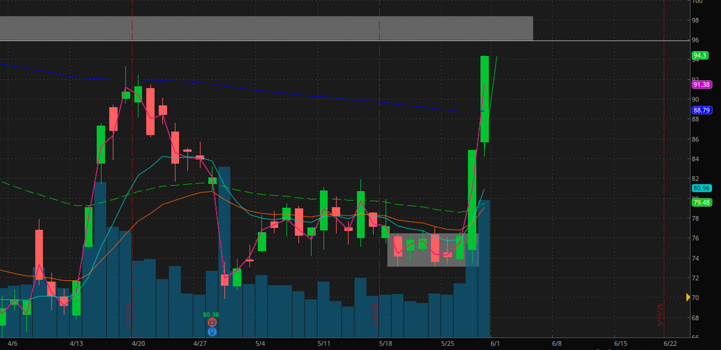Click the 86 price axis label

695,139
